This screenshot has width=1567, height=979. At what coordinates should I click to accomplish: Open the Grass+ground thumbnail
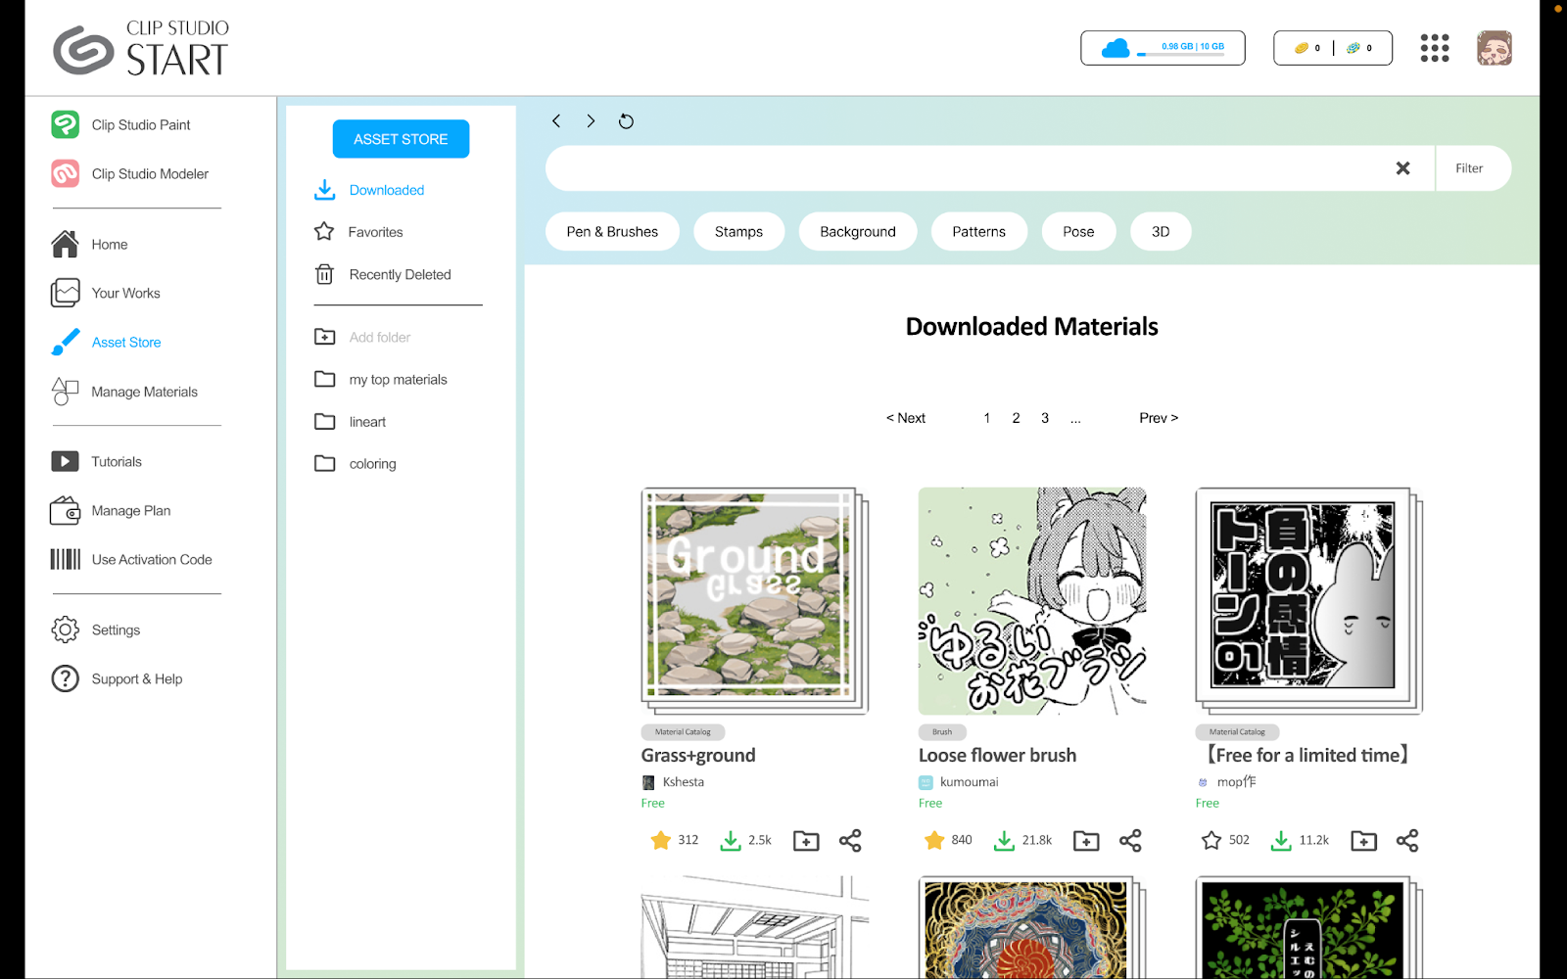click(754, 600)
